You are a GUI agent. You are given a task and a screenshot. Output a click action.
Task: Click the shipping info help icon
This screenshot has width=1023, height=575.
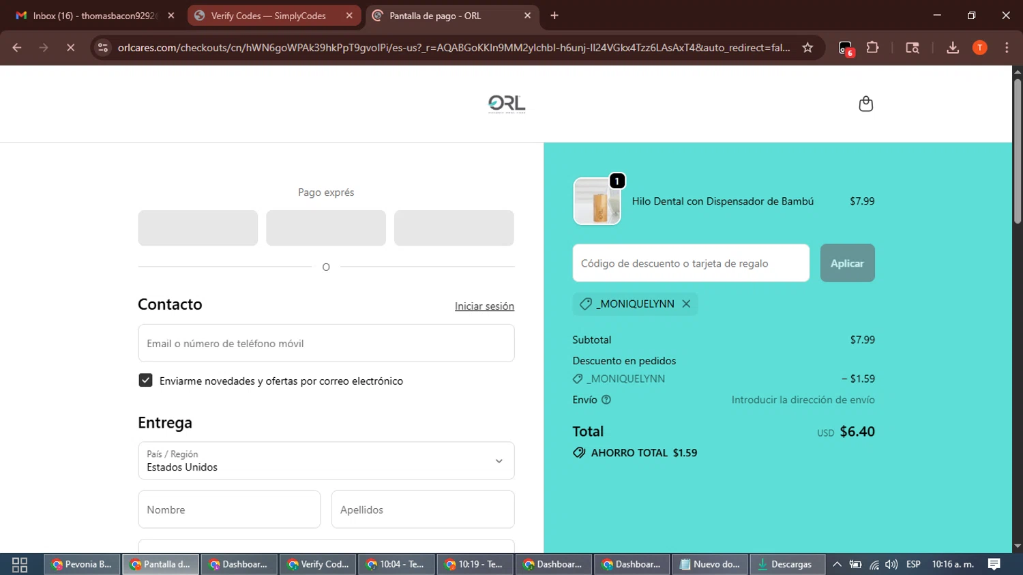[606, 400]
